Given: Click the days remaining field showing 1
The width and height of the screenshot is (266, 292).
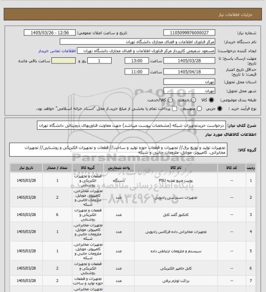Looking at the screenshot, I should tap(99, 61).
